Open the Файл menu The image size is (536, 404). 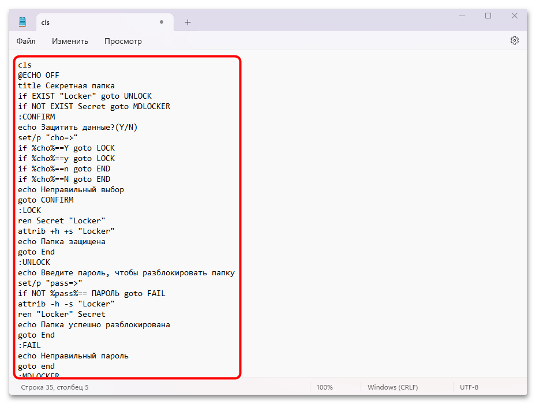(26, 41)
